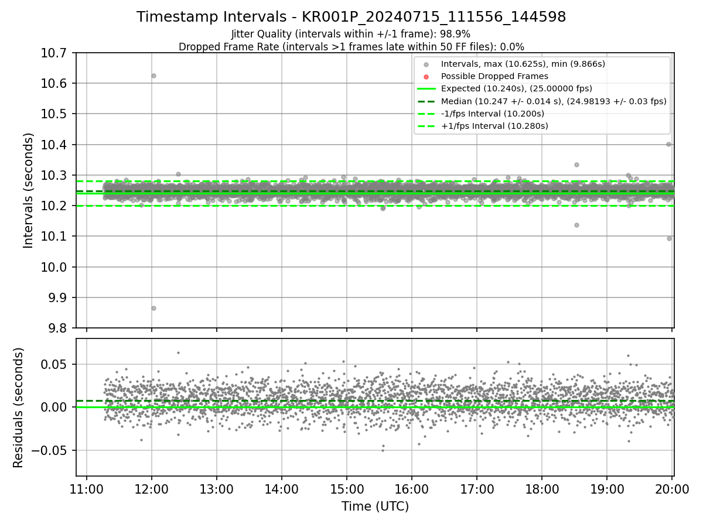Click the 20:00 time tick label
Screen dimensions: 703x527
[671, 488]
